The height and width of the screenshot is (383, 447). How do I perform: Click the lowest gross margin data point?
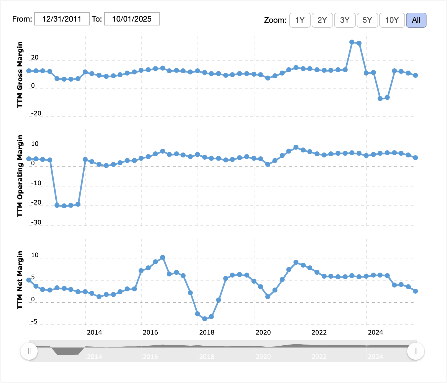pos(380,99)
